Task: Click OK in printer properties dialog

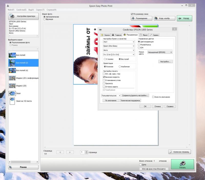Action: click(145, 106)
